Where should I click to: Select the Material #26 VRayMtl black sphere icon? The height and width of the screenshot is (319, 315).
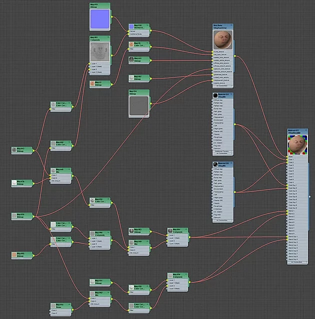(215, 164)
